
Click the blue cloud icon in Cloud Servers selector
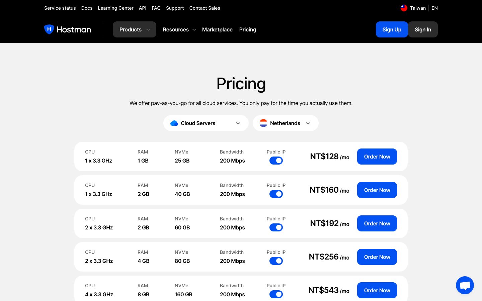[x=174, y=123]
